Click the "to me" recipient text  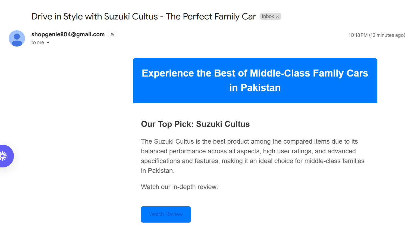click(x=37, y=42)
